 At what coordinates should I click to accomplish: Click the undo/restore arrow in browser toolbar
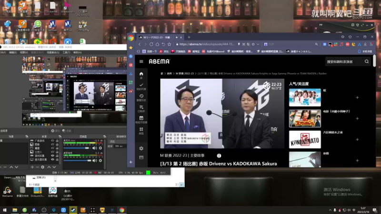point(163,44)
